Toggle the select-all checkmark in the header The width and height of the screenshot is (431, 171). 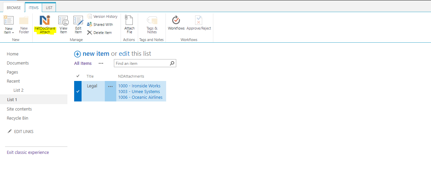(x=78, y=76)
